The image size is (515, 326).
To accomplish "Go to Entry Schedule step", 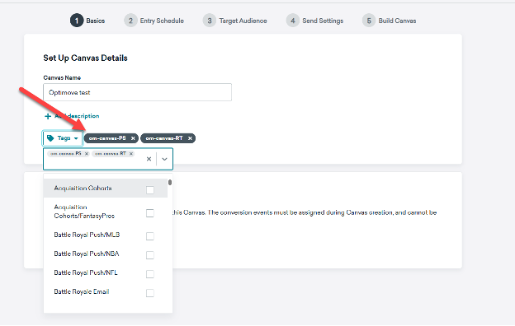I will pos(162,21).
